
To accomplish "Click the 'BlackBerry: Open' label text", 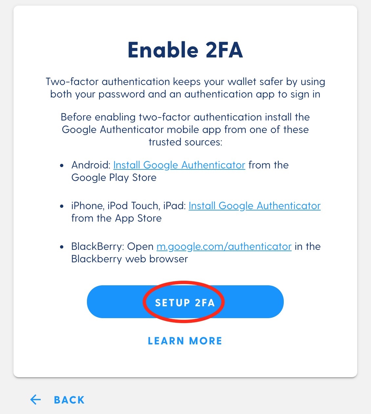I will (x=113, y=247).
